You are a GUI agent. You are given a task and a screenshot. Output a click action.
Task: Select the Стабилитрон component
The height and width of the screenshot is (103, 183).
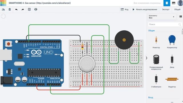156,81
